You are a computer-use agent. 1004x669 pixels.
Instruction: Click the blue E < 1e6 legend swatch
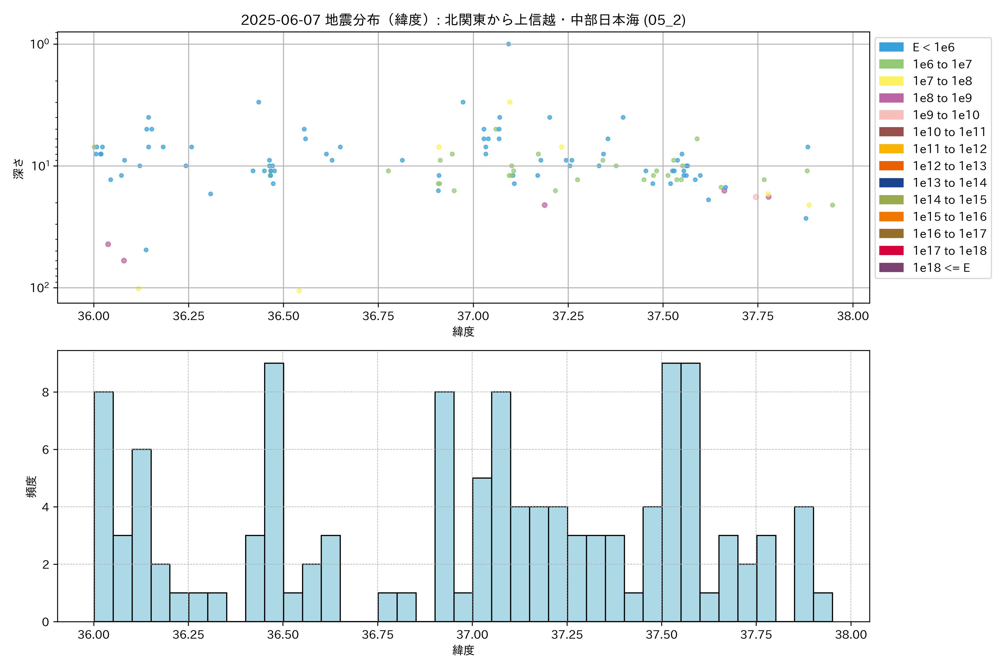[891, 47]
